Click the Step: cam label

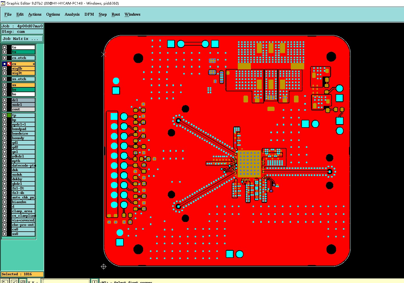pyautogui.click(x=22, y=31)
